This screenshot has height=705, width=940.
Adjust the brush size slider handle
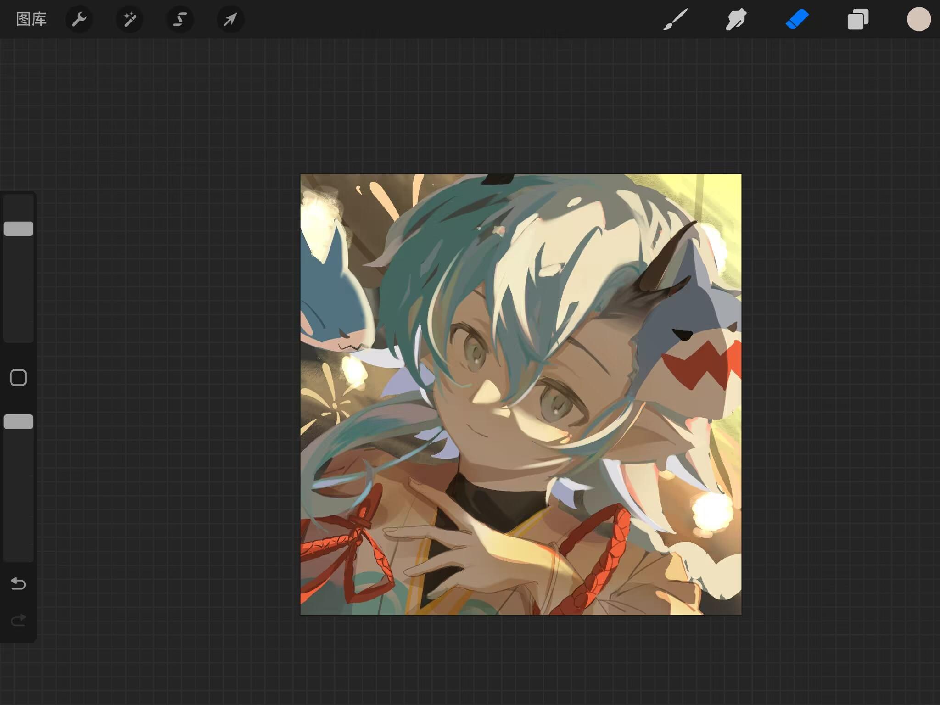[x=18, y=229]
